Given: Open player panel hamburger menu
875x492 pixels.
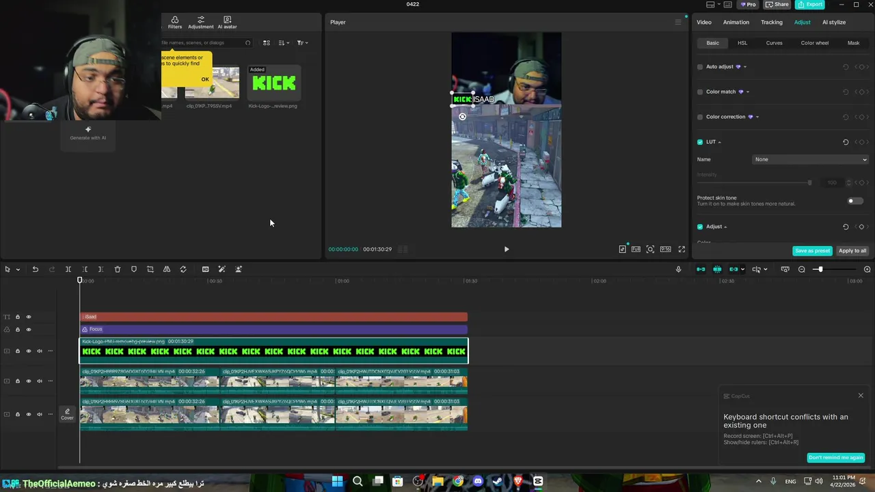Looking at the screenshot, I should [678, 23].
